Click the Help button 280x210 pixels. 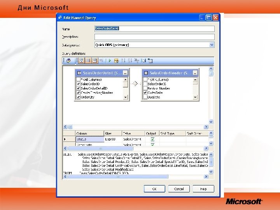click(x=203, y=189)
